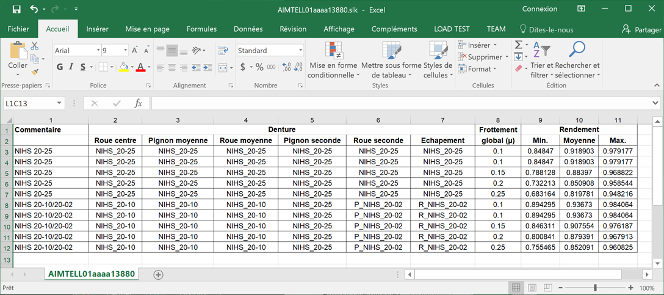Open the Fichier tab
The image size is (664, 295).
19,29
